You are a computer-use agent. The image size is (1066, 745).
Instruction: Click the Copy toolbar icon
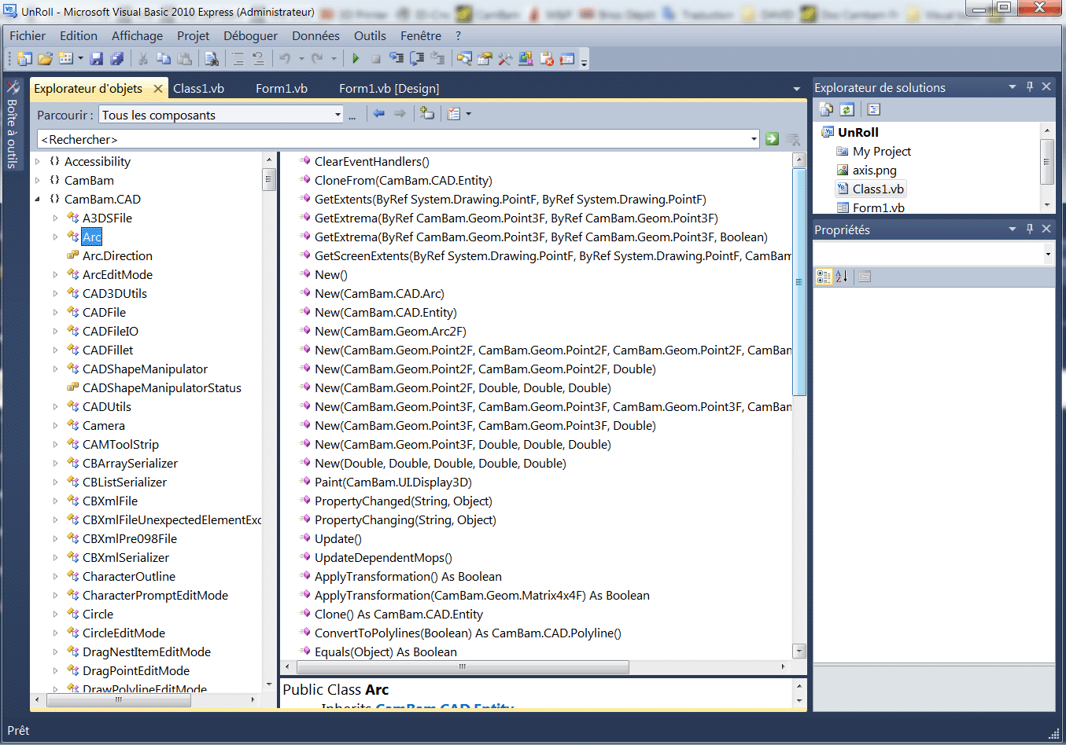coord(164,59)
